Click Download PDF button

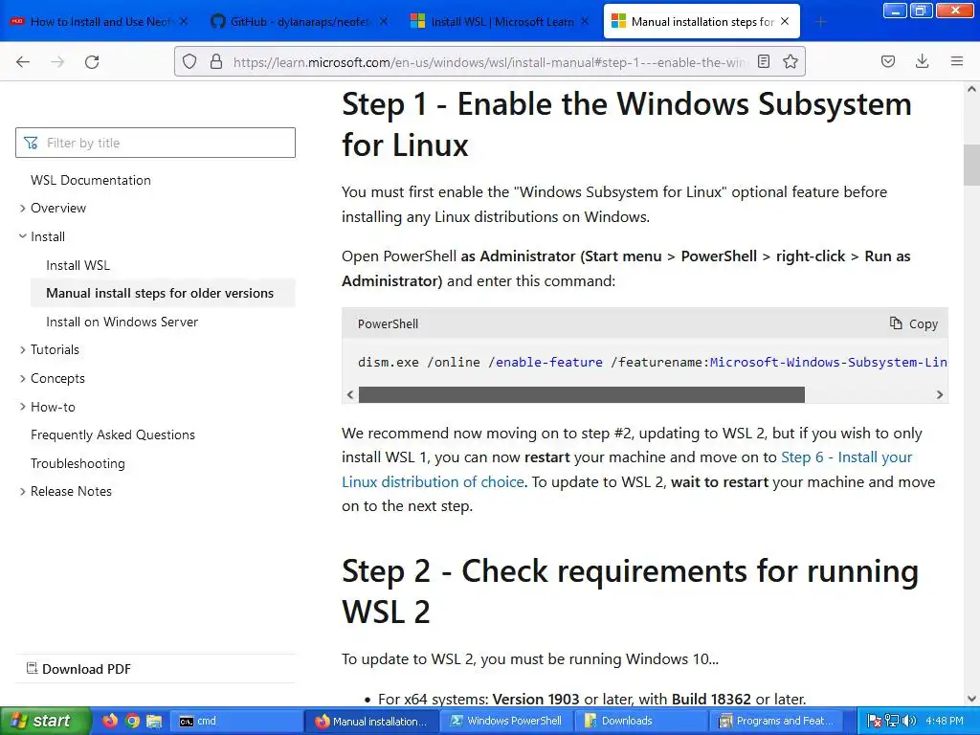click(x=78, y=669)
